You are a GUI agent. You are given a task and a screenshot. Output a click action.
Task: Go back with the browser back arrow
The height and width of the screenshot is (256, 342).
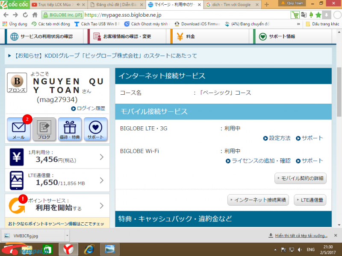pos(6,15)
